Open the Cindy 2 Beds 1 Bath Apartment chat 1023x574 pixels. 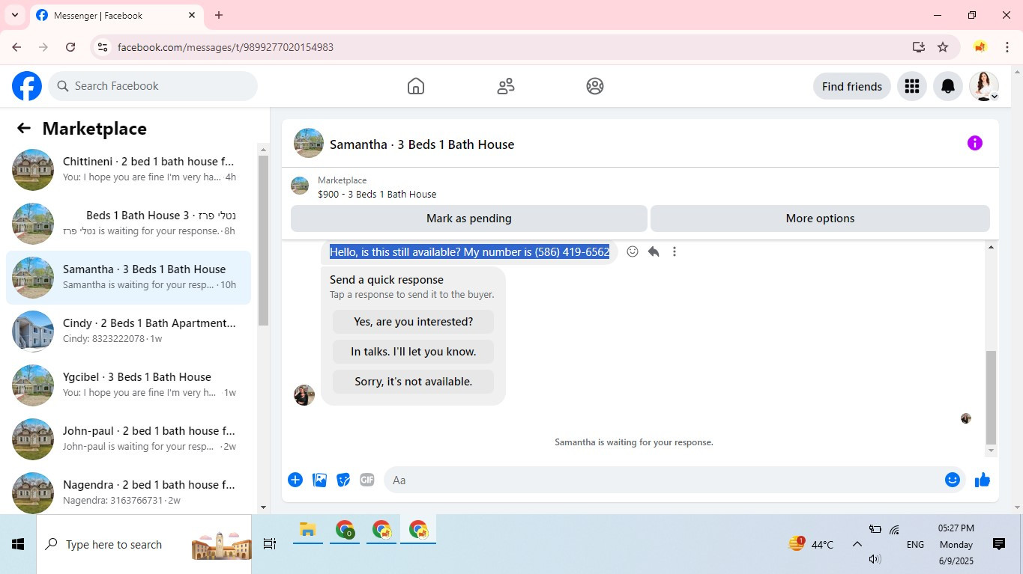[x=129, y=332]
